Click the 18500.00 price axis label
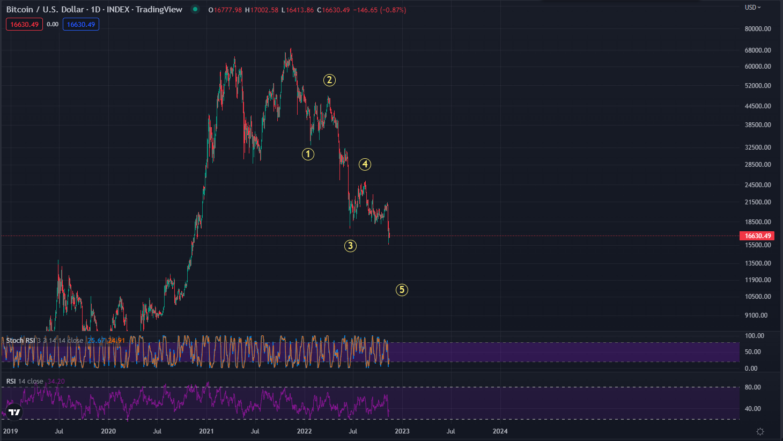Viewport: 783px width, 441px height. (x=758, y=222)
